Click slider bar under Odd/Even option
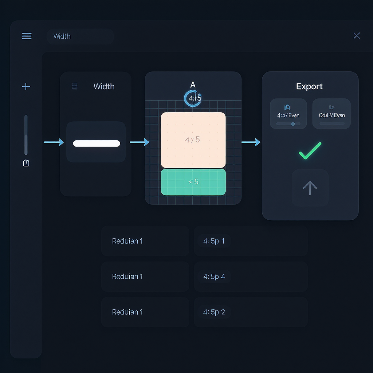The image size is (373, 373). coord(332,123)
